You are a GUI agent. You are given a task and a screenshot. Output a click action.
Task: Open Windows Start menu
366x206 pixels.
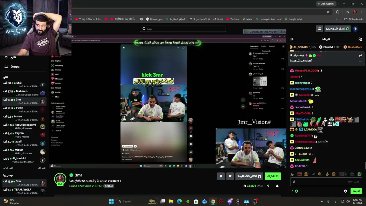(x=111, y=201)
